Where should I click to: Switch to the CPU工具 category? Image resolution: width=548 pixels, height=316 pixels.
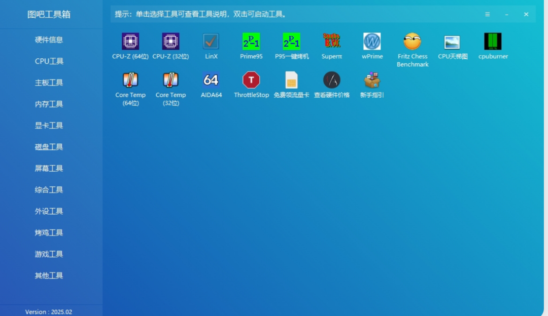pos(49,61)
